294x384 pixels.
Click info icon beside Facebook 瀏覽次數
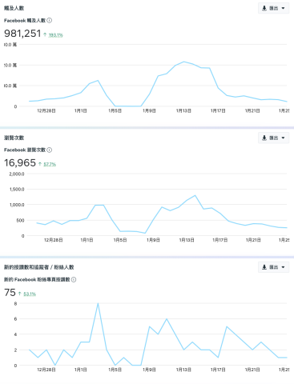(x=50, y=150)
